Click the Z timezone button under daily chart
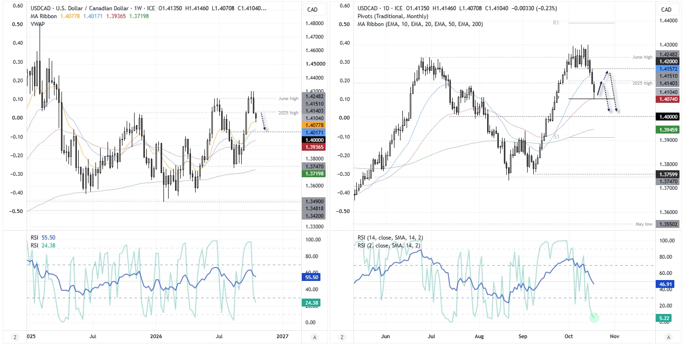 [x=342, y=337]
